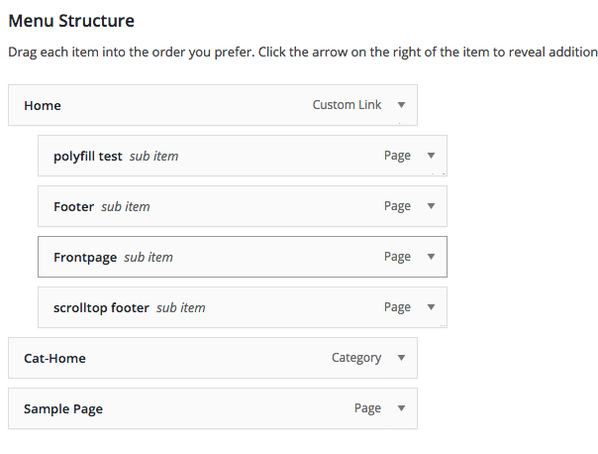The image size is (598, 454).
Task: Expand the Footer sub item arrow
Action: (431, 206)
